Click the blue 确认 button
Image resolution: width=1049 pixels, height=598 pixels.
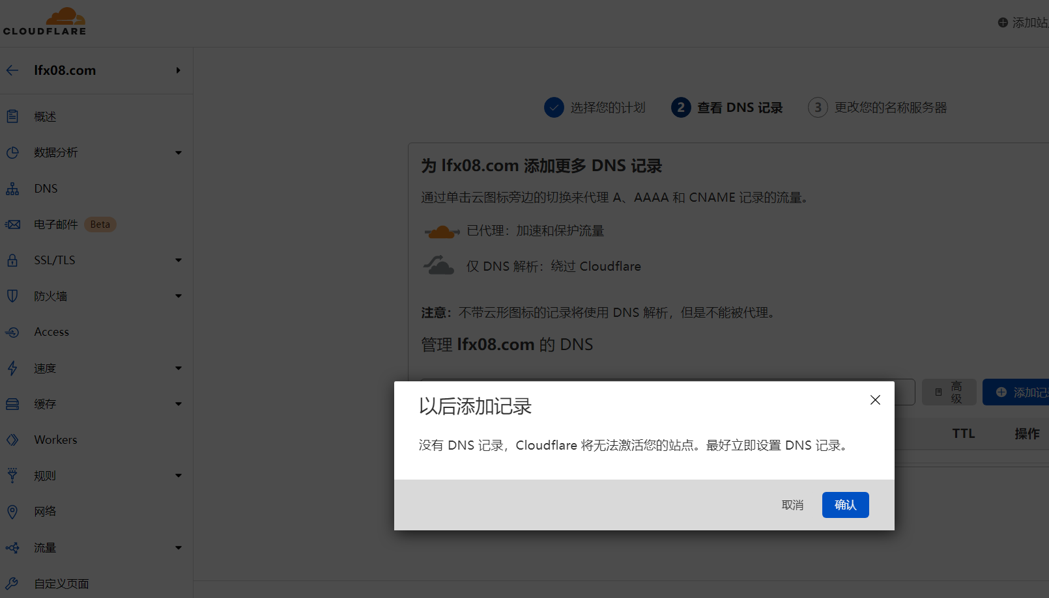[x=846, y=505]
